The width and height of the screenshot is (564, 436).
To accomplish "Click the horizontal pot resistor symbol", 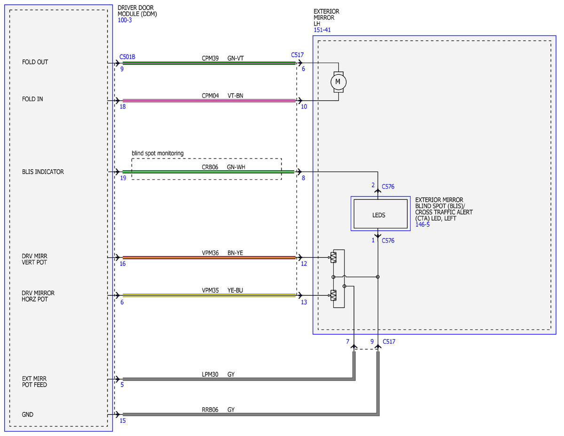I will (x=333, y=295).
